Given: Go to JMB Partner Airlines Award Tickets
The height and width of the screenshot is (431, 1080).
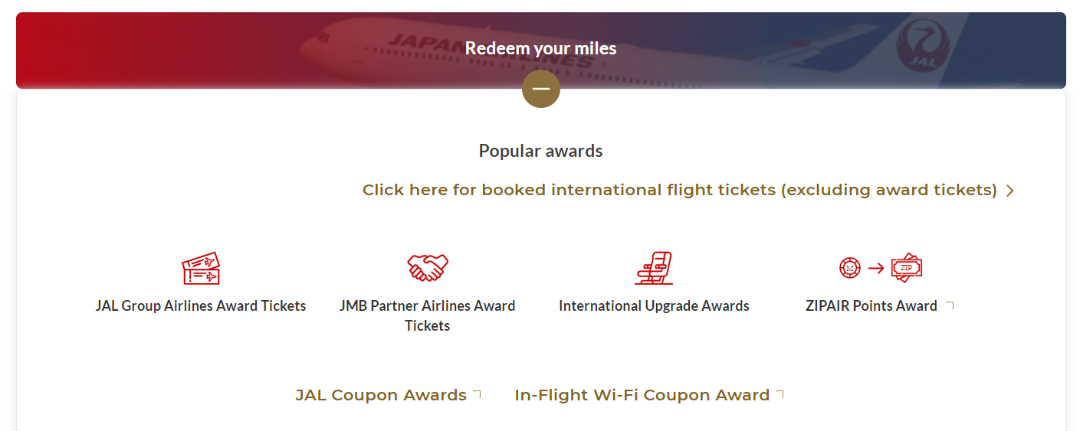Looking at the screenshot, I should pos(428,315).
